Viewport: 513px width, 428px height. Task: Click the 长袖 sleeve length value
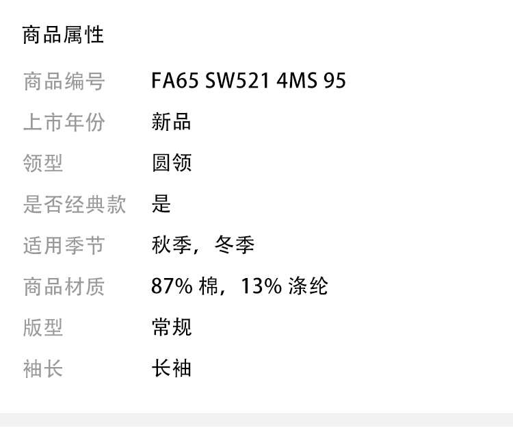tap(171, 368)
